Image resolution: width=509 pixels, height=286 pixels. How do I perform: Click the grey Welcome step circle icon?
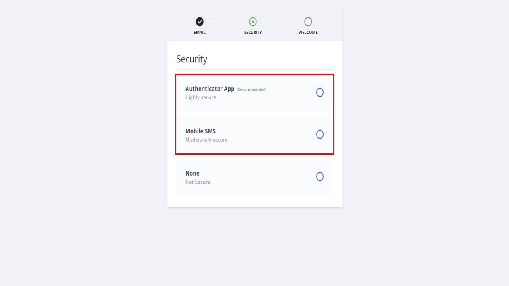308,21
